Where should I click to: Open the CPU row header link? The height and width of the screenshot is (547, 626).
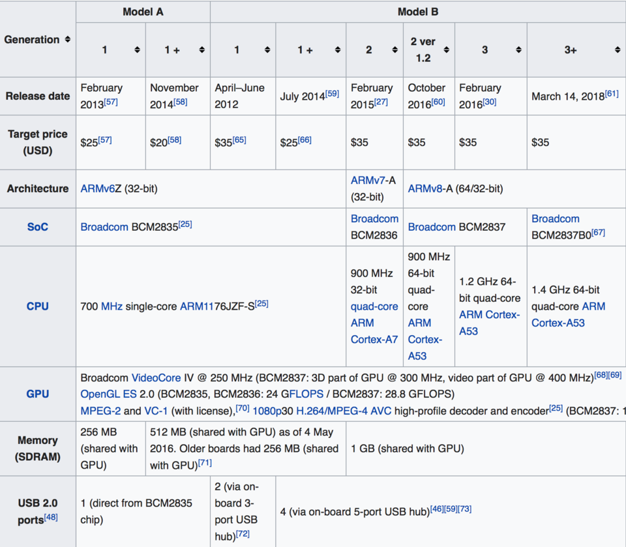click(x=38, y=306)
